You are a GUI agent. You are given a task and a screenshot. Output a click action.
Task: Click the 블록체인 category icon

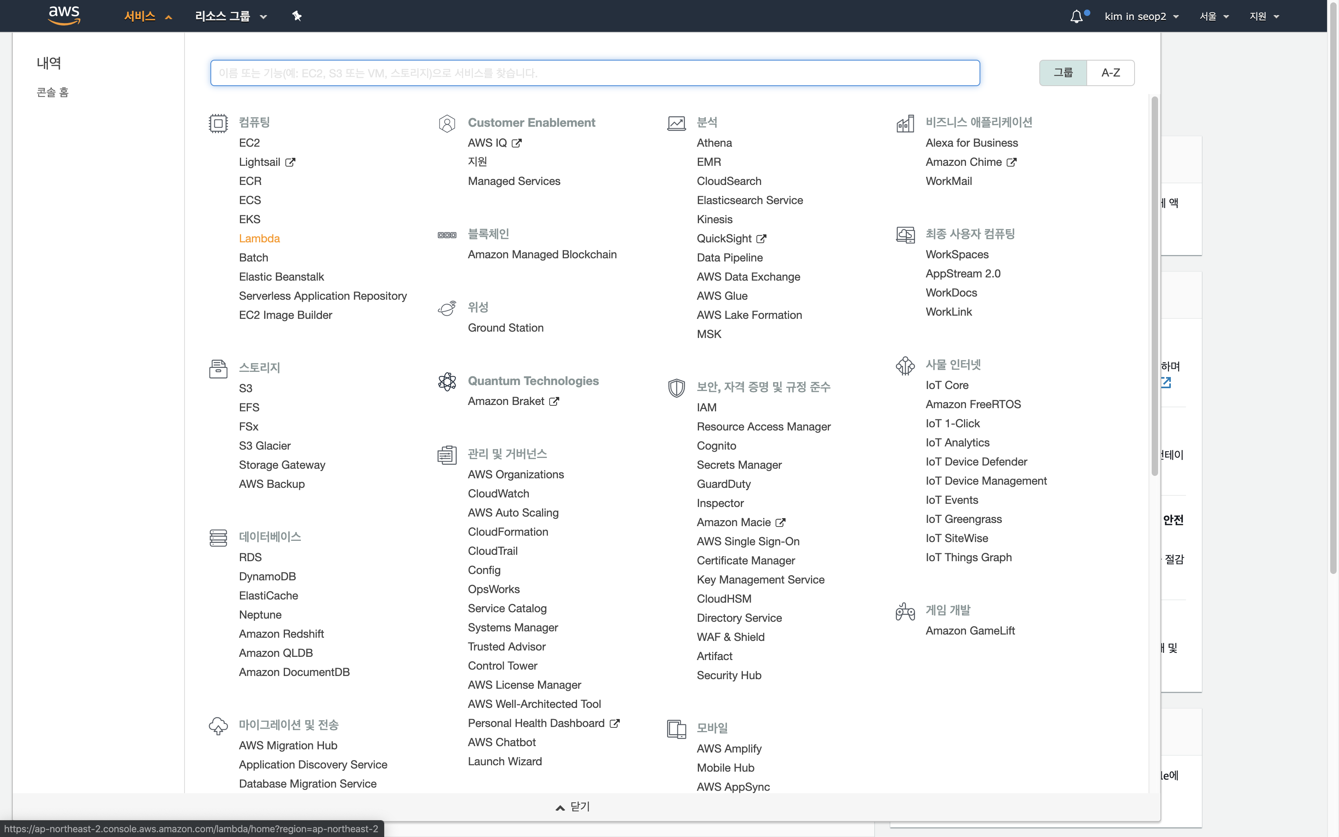coord(447,235)
